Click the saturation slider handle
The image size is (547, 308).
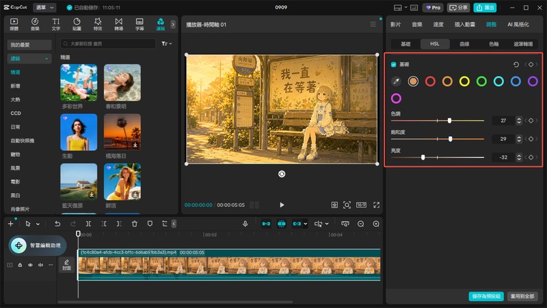pyautogui.click(x=451, y=139)
